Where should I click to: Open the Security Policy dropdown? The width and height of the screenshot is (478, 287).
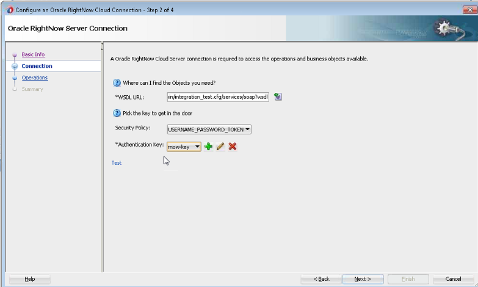[x=209, y=129]
